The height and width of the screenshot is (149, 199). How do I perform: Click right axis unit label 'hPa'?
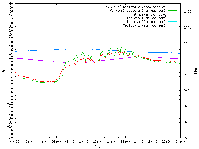pos(195,71)
